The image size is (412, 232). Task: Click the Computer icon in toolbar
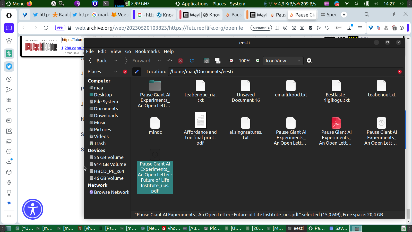(x=218, y=61)
